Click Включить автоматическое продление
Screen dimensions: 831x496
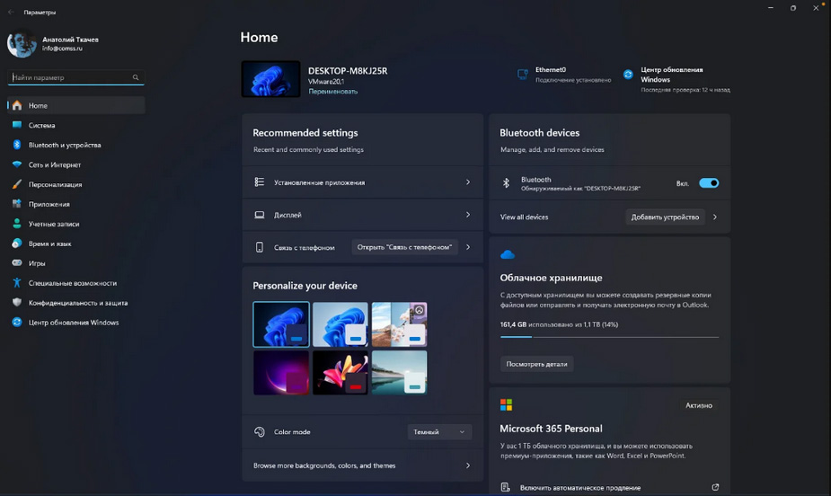pyautogui.click(x=580, y=488)
